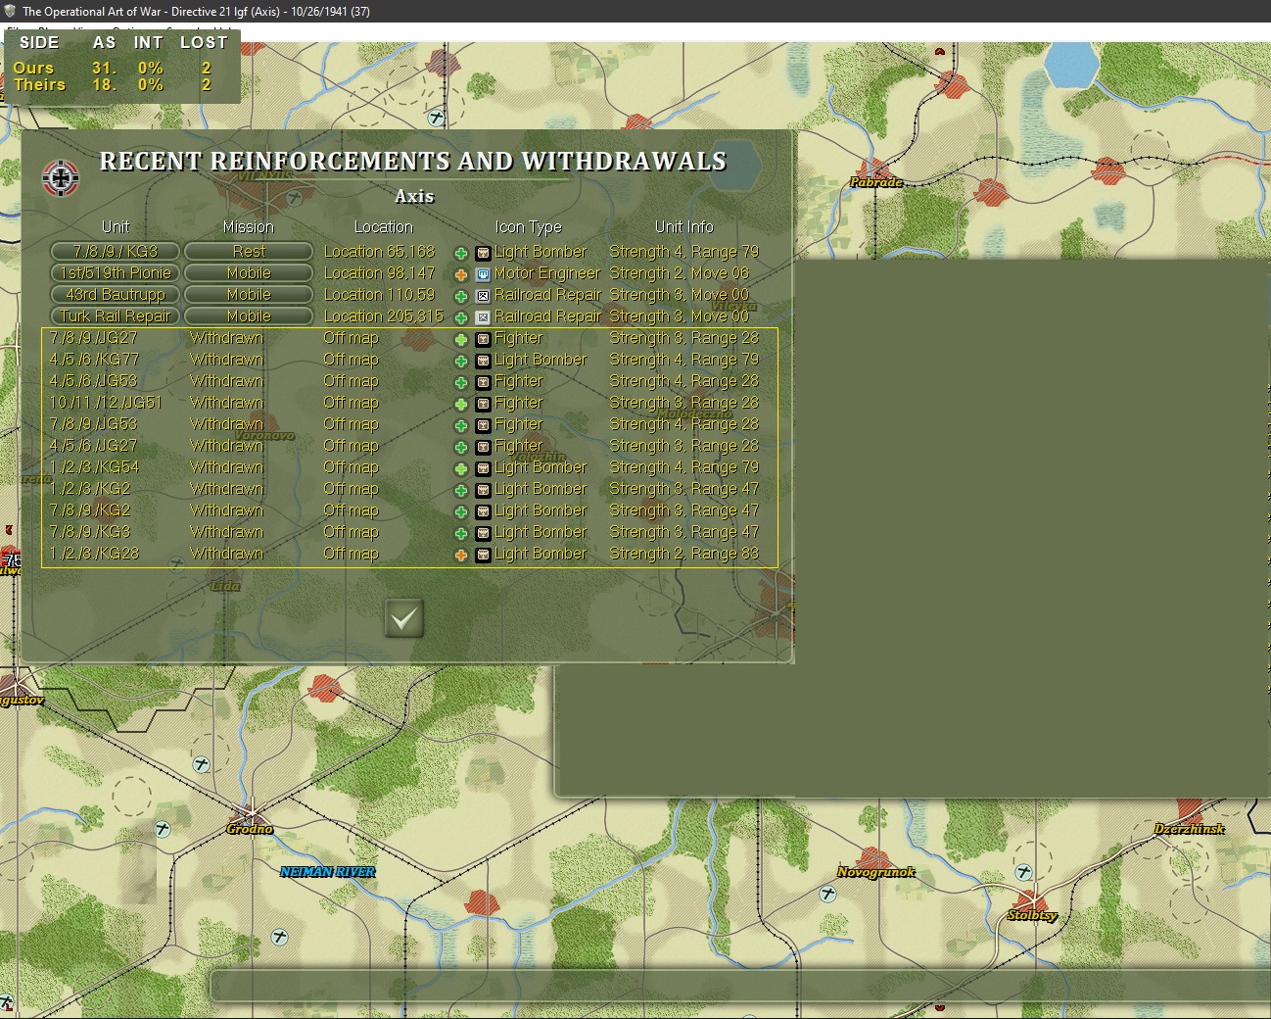Select the 7./8./9./ KG3 unit button
This screenshot has width=1271, height=1019.
point(116,252)
